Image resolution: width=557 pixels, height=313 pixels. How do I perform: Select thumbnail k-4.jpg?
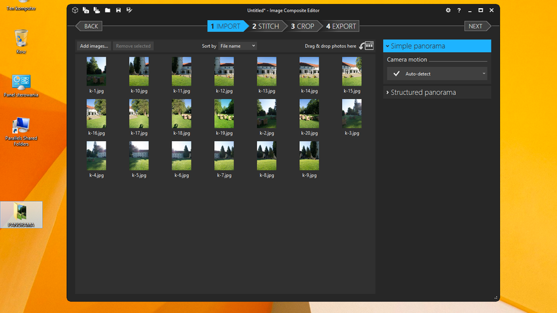pos(96,156)
